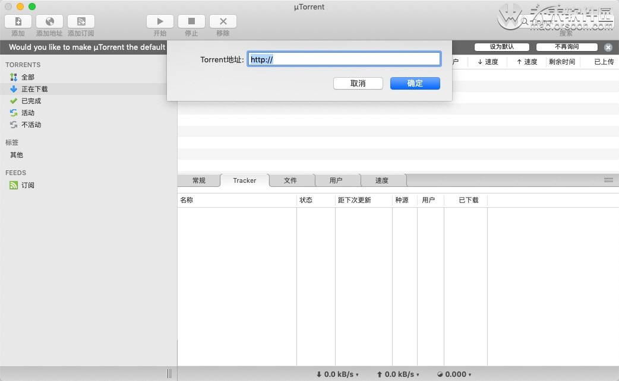
Task: Click the sidebar divider handle at bottom
Action: 169,373
